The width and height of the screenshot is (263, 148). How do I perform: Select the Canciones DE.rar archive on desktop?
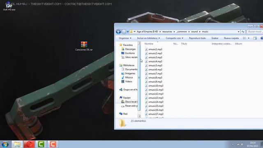84,46
